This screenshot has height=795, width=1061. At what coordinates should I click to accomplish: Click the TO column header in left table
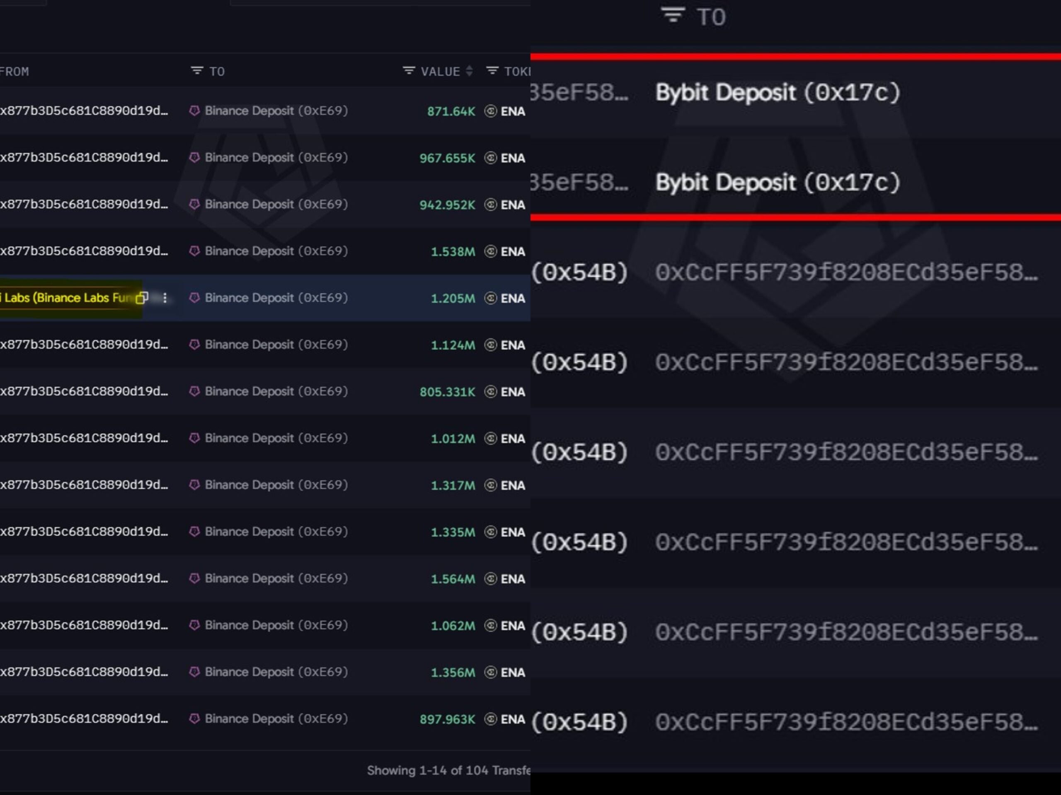click(x=217, y=71)
